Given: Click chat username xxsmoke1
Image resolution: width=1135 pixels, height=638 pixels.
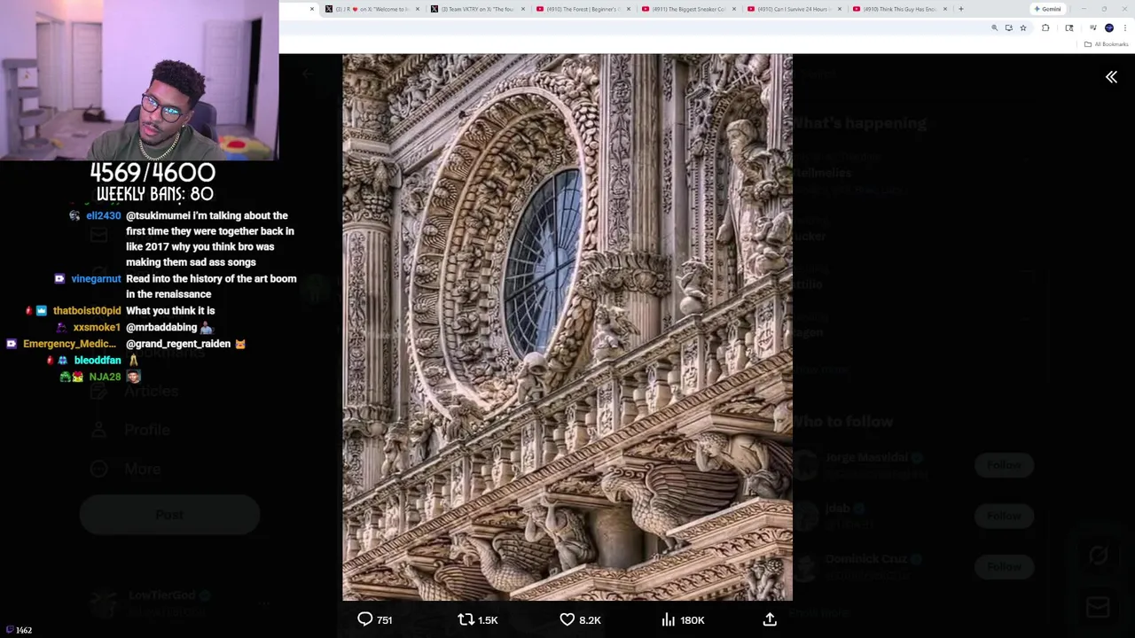Looking at the screenshot, I should (97, 327).
